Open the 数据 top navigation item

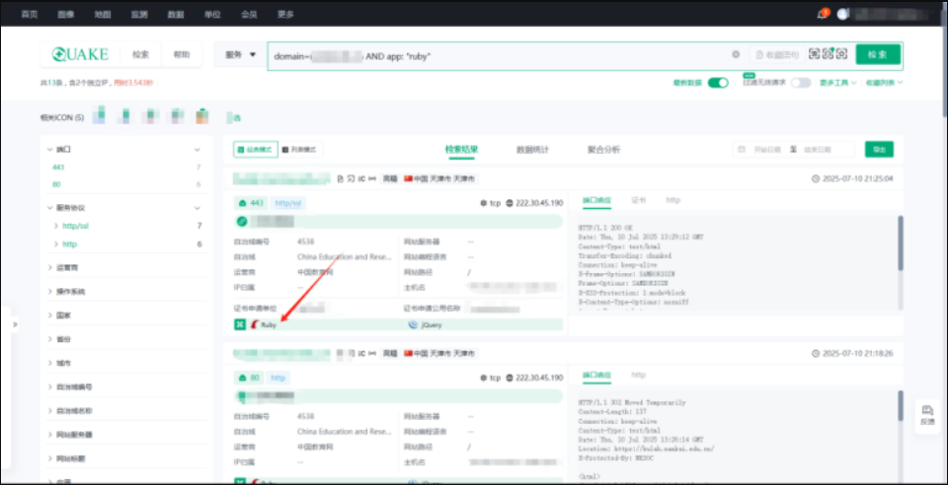[176, 14]
